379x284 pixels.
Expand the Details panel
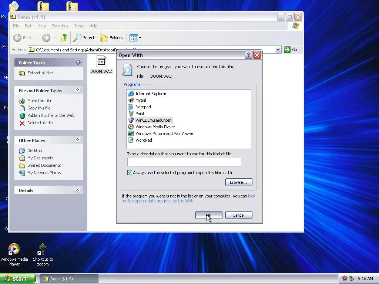pyautogui.click(x=78, y=190)
